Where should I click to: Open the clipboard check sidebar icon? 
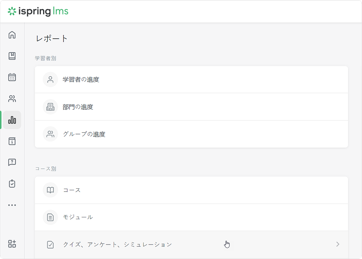pos(12,184)
